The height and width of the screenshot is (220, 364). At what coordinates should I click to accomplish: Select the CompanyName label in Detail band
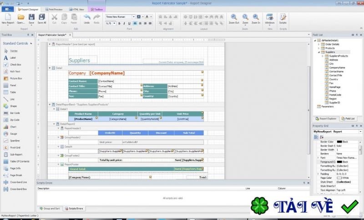[107, 73]
